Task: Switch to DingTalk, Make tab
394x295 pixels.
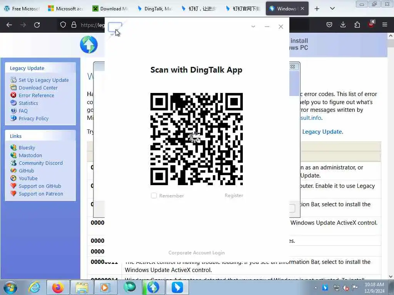Action: click(155, 8)
